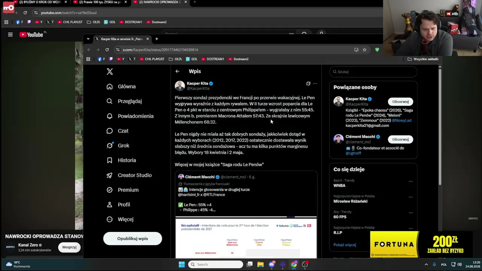Open the @cgtvoff mention link
Image resolution: width=482 pixels, height=271 pixels.
pos(353,153)
